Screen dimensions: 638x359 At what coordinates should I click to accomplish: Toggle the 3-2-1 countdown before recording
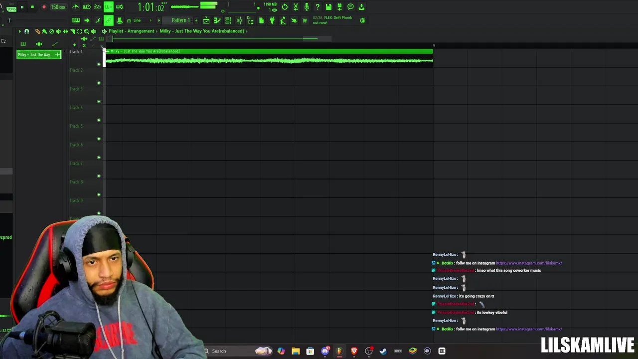click(x=97, y=7)
